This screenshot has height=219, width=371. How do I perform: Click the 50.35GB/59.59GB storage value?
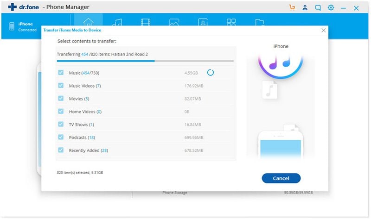298,193
